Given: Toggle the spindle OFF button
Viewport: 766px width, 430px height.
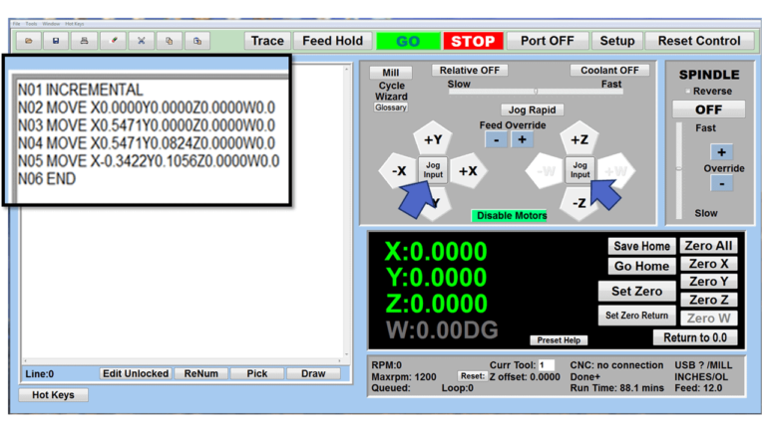Looking at the screenshot, I should coord(708,109).
